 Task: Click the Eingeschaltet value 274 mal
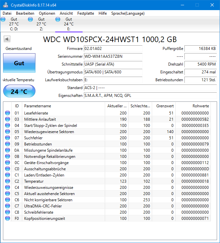pyautogui.click(x=201, y=72)
